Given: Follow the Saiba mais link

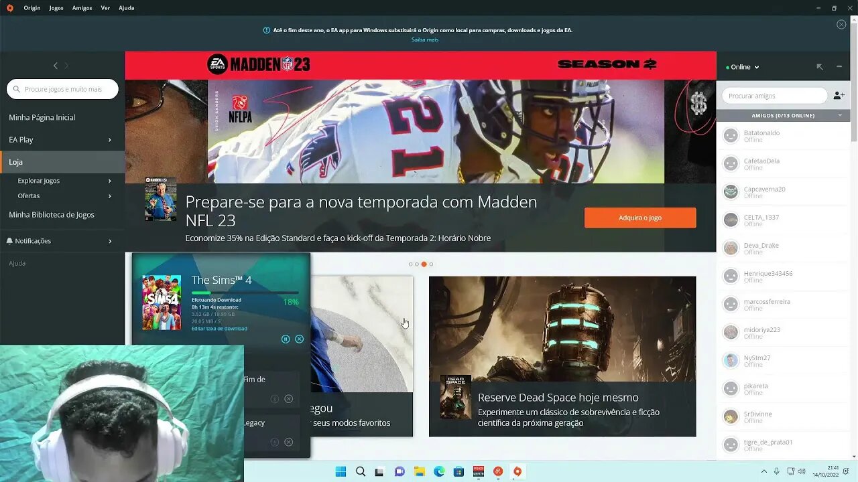Looking at the screenshot, I should (424, 39).
